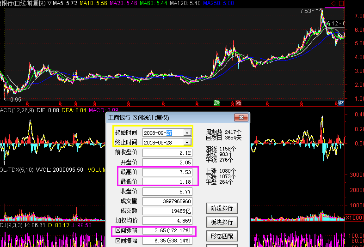
Task: Click the 形态匹配 button
Action: point(222,236)
